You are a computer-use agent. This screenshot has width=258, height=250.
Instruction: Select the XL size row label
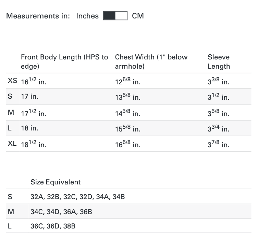(12, 144)
